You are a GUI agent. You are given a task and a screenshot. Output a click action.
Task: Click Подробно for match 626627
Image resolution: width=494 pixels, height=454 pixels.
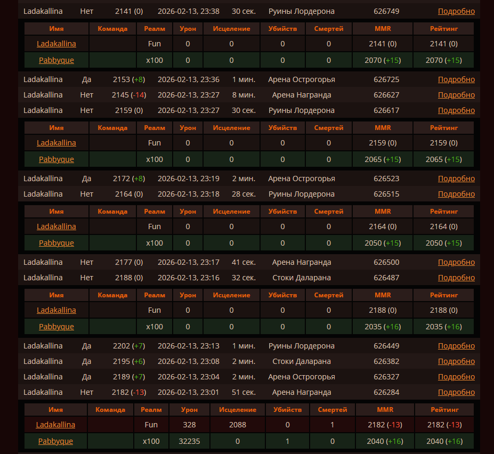[456, 95]
